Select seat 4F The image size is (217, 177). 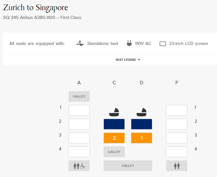tap(177, 152)
